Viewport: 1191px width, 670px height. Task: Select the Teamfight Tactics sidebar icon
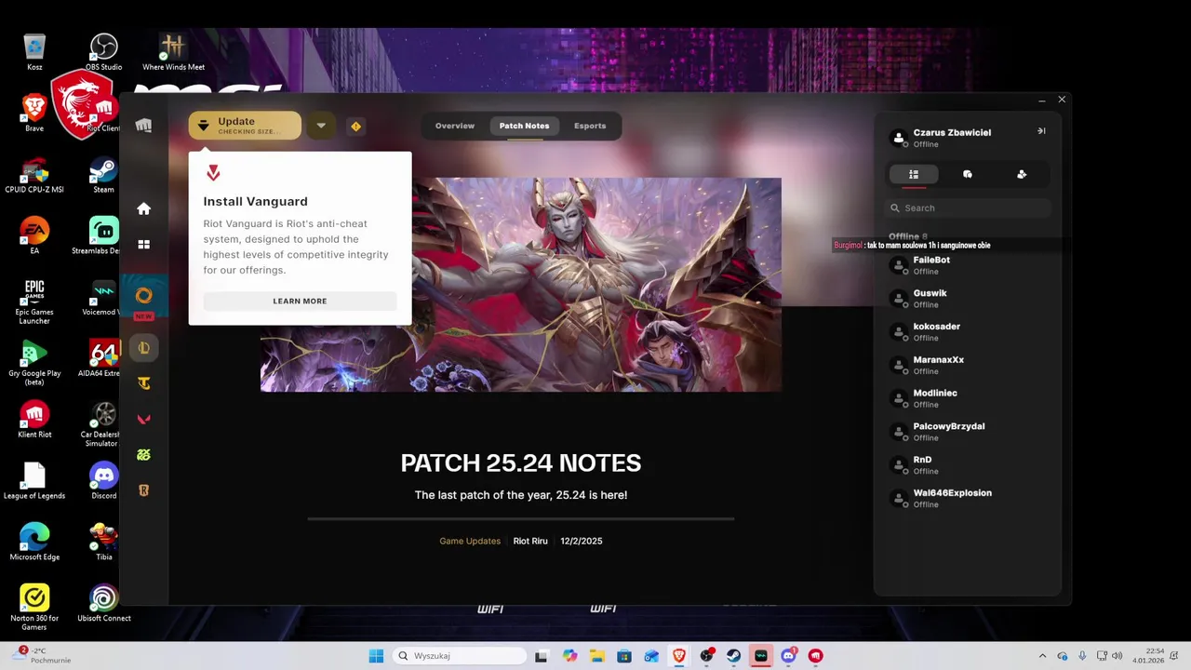click(143, 383)
